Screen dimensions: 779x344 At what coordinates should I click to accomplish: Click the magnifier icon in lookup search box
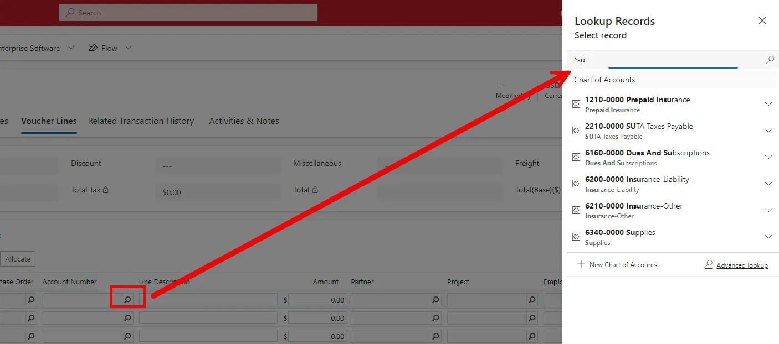tap(770, 60)
